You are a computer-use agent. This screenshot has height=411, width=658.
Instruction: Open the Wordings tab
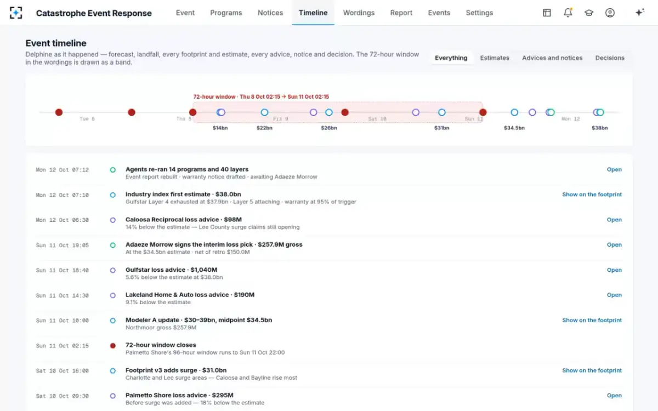pos(359,13)
